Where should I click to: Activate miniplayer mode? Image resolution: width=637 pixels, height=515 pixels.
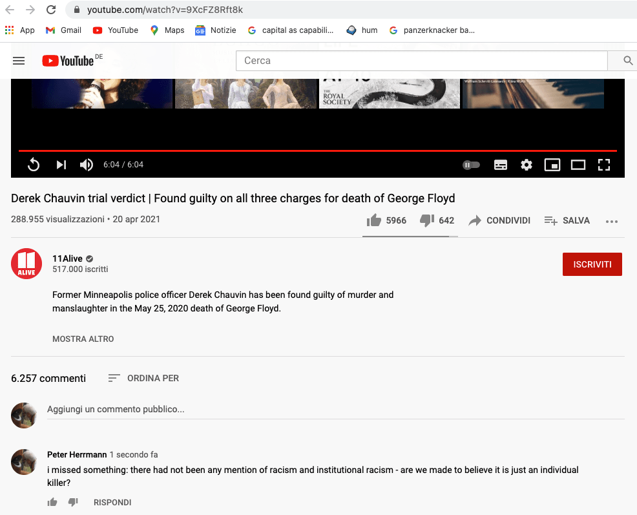tap(552, 165)
